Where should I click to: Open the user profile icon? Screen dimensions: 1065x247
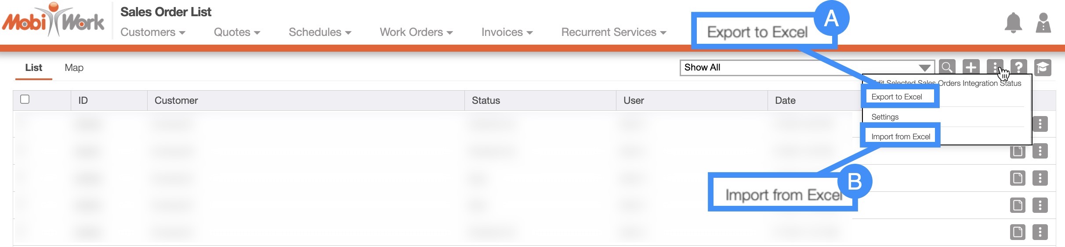point(1043,23)
